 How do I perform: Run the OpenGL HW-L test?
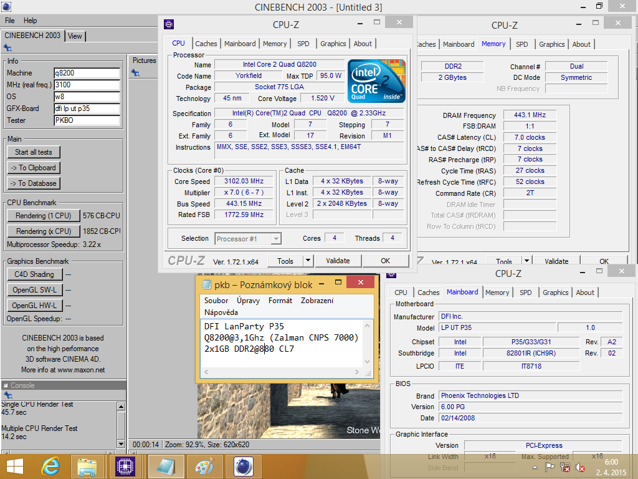[35, 305]
